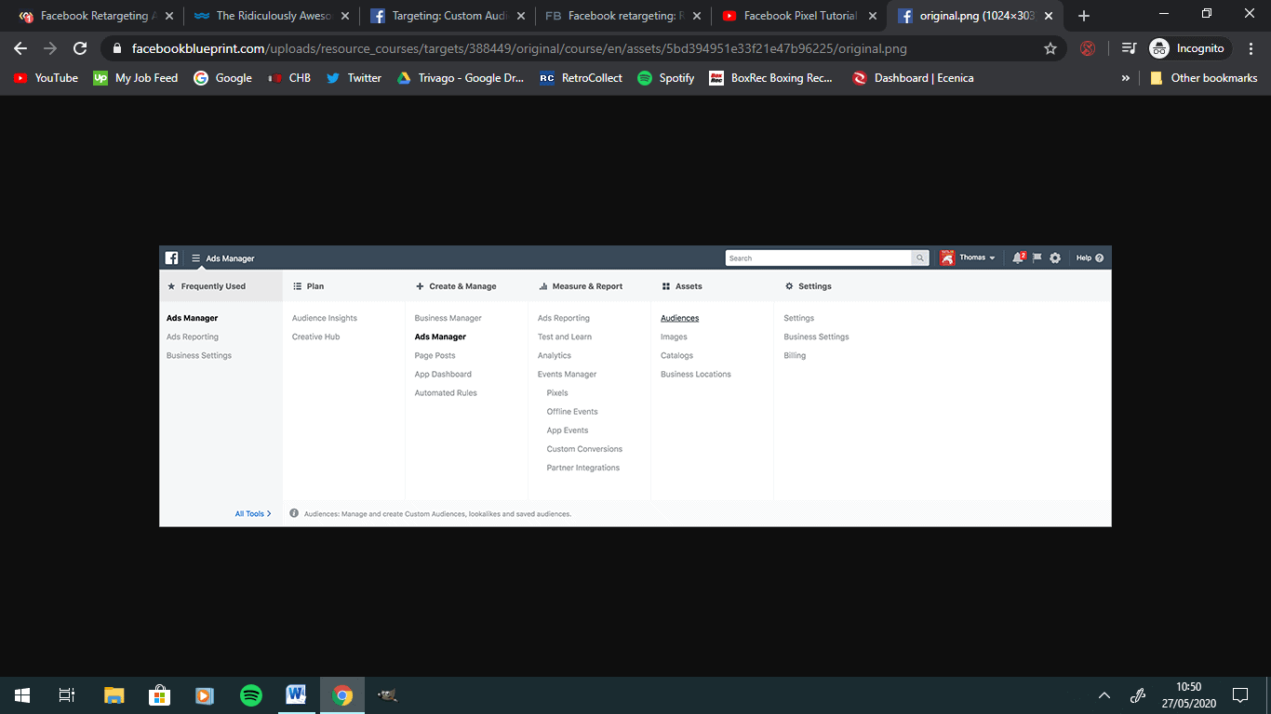Open the CHB bookmark
Image resolution: width=1271 pixels, height=714 pixels.
tap(289, 78)
